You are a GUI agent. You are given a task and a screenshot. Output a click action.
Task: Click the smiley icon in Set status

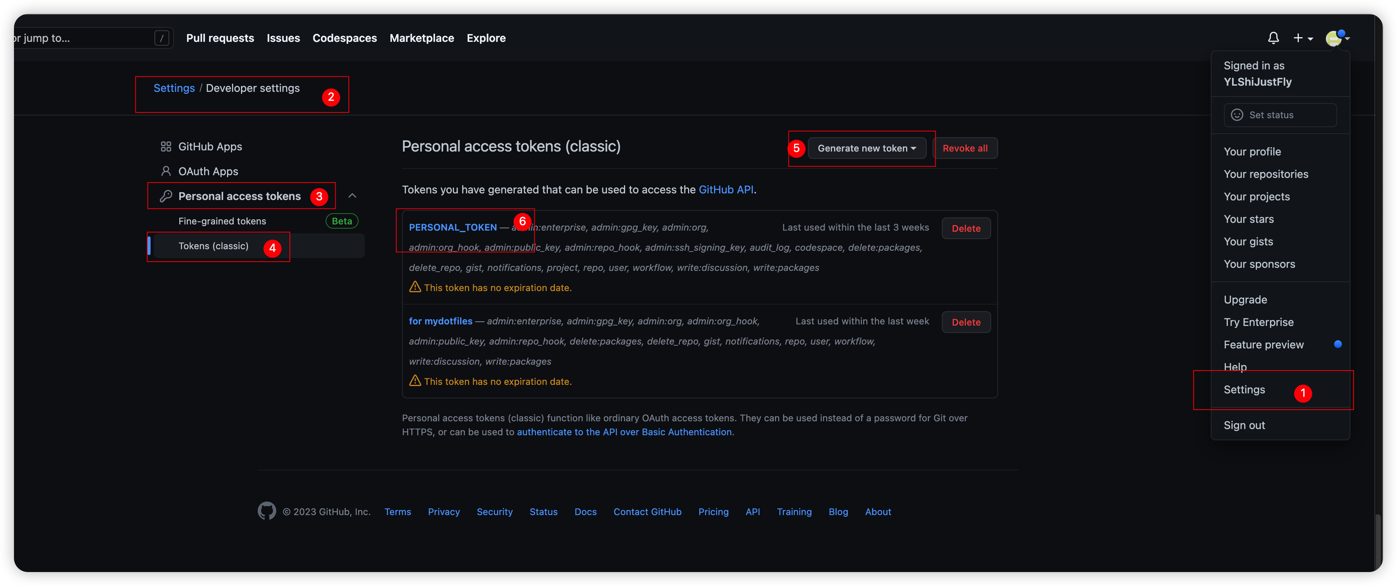point(1236,115)
